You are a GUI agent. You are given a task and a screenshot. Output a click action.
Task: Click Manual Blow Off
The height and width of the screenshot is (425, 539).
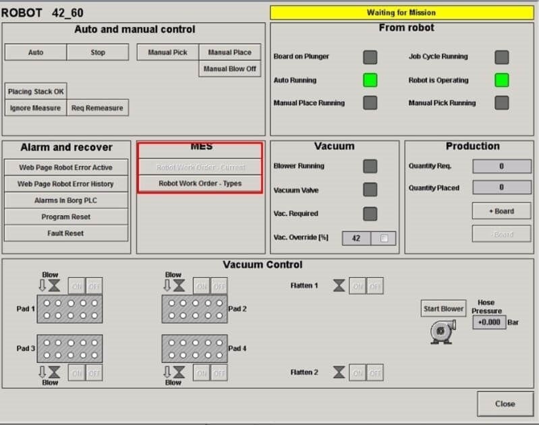[229, 69]
